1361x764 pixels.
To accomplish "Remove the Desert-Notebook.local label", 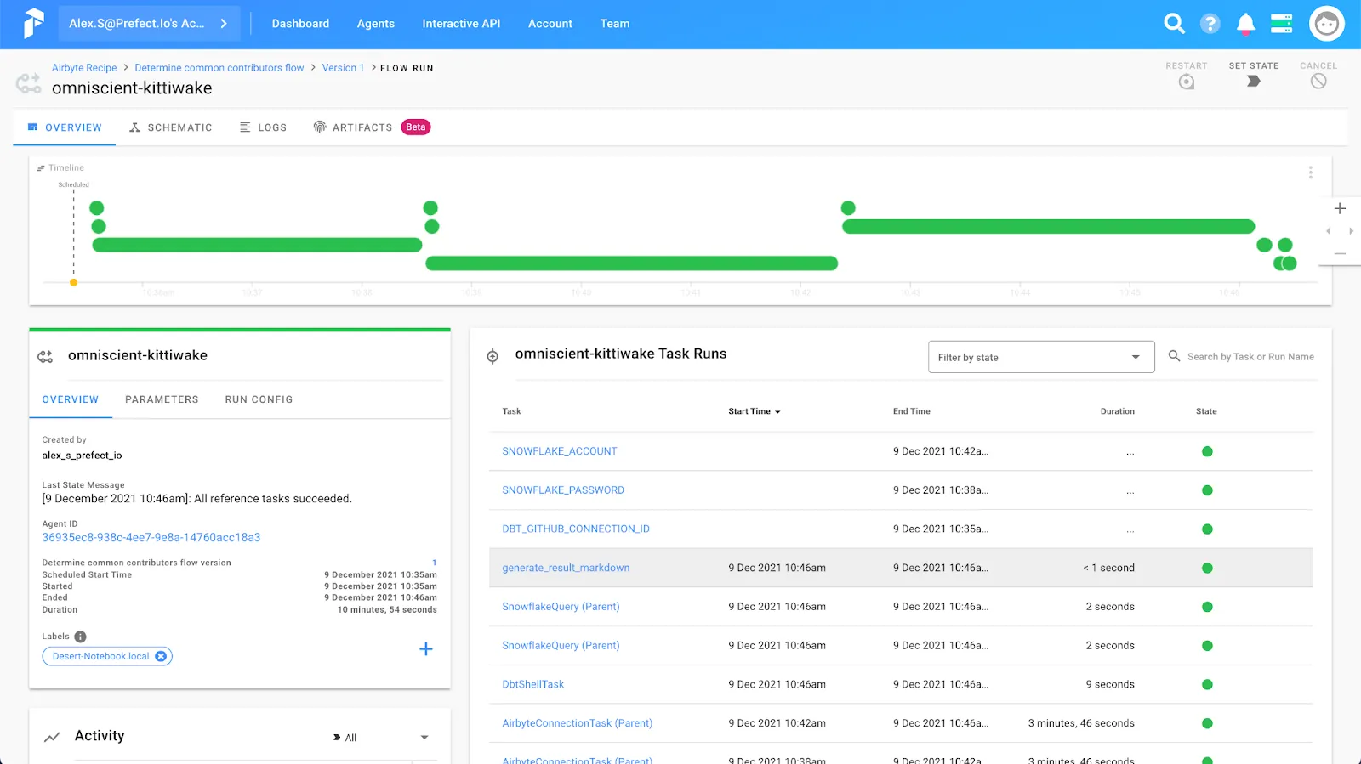I will coord(161,656).
